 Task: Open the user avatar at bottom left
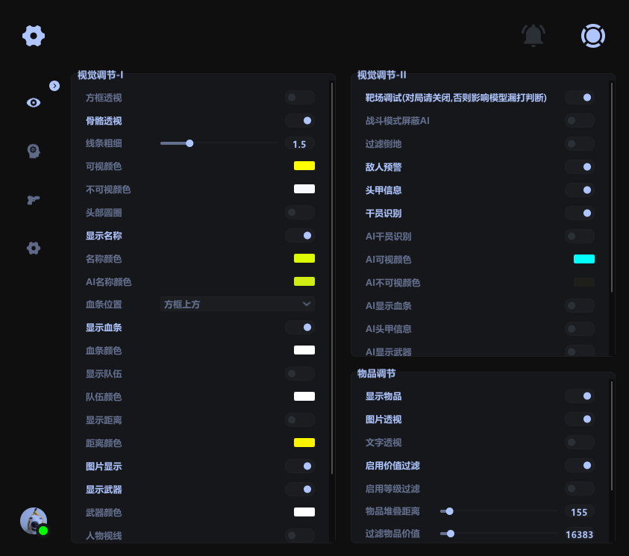coord(33,521)
